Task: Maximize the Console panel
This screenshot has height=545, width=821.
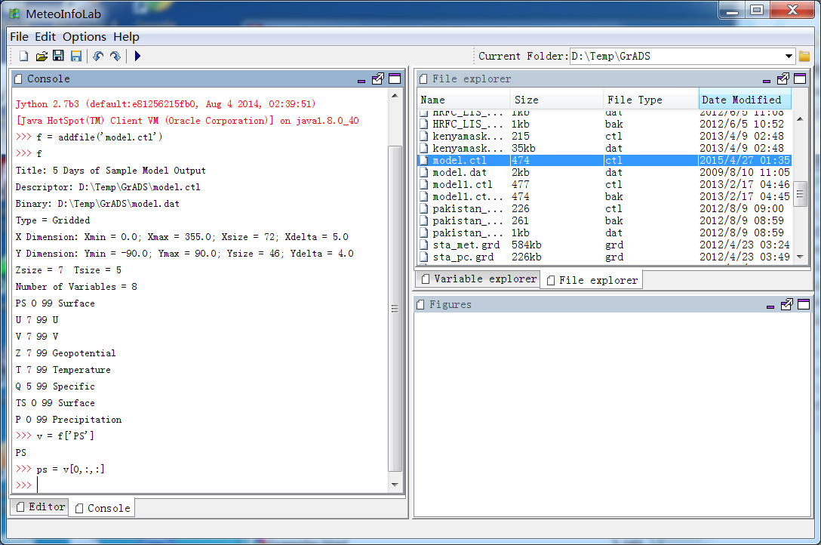Action: [395, 79]
